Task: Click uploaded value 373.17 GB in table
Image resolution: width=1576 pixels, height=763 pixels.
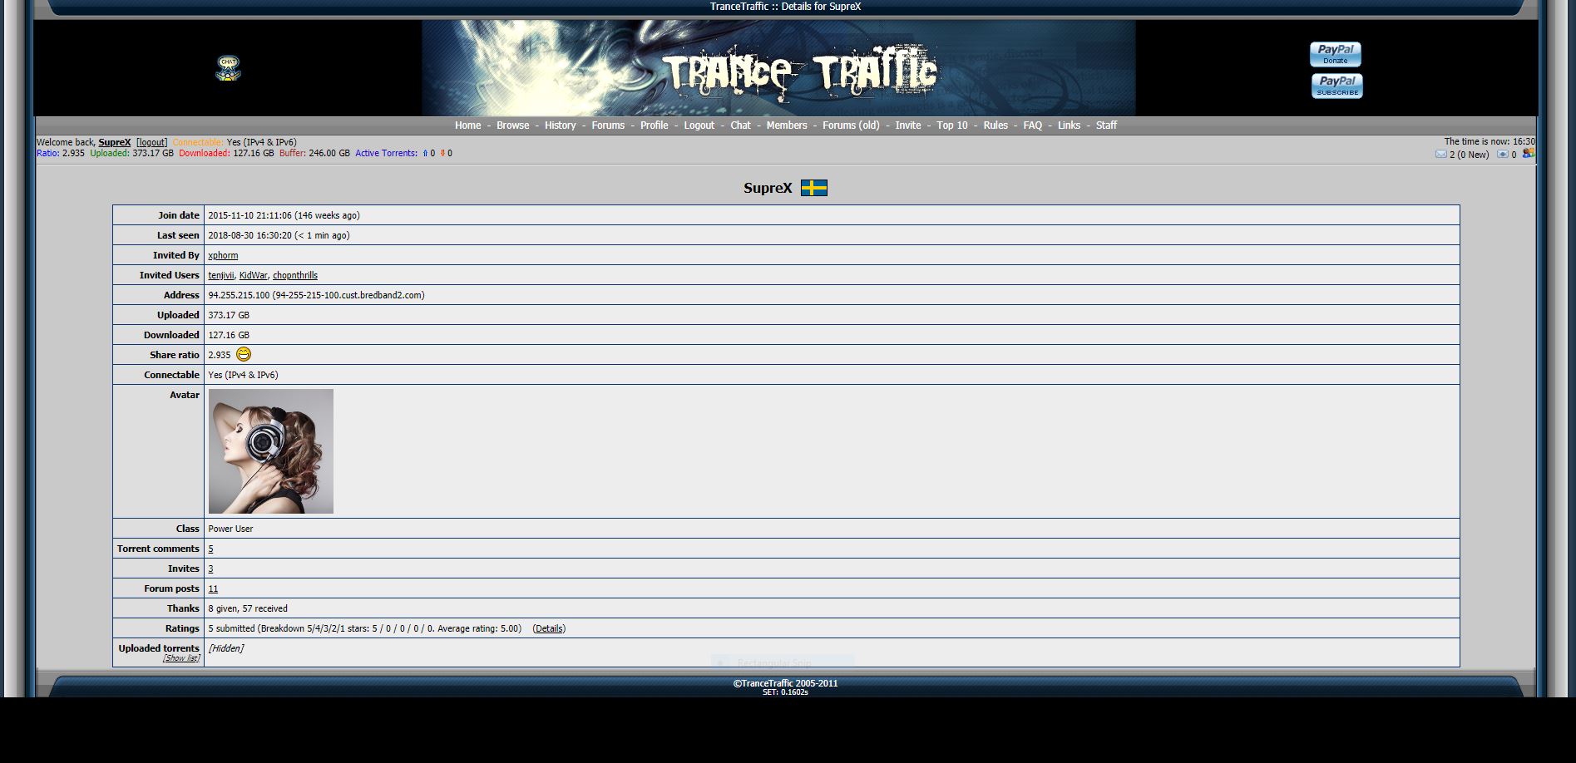Action: [x=229, y=315]
